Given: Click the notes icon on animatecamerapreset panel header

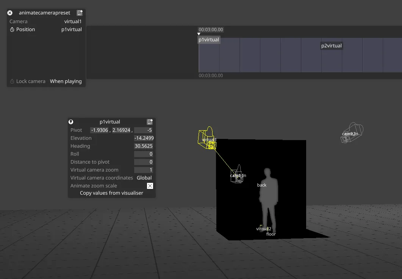Looking at the screenshot, I should click(x=80, y=12).
